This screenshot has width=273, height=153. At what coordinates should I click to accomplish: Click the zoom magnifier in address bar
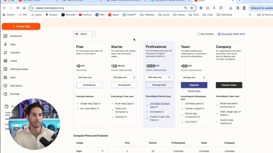186,8
